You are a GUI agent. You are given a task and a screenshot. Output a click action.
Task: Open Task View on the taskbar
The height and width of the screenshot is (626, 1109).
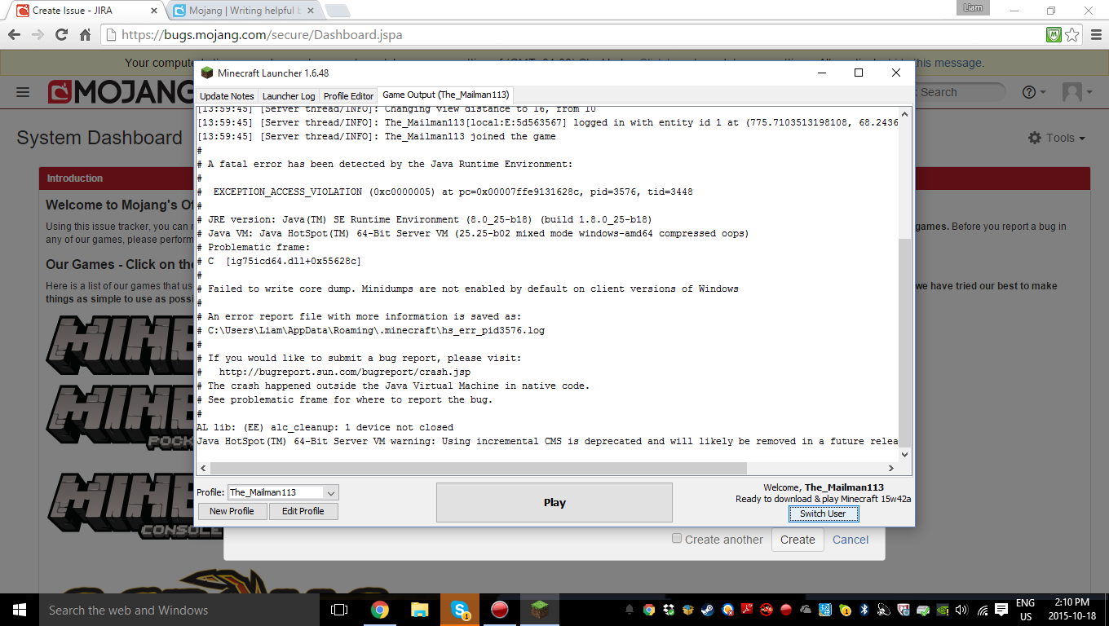pyautogui.click(x=339, y=610)
